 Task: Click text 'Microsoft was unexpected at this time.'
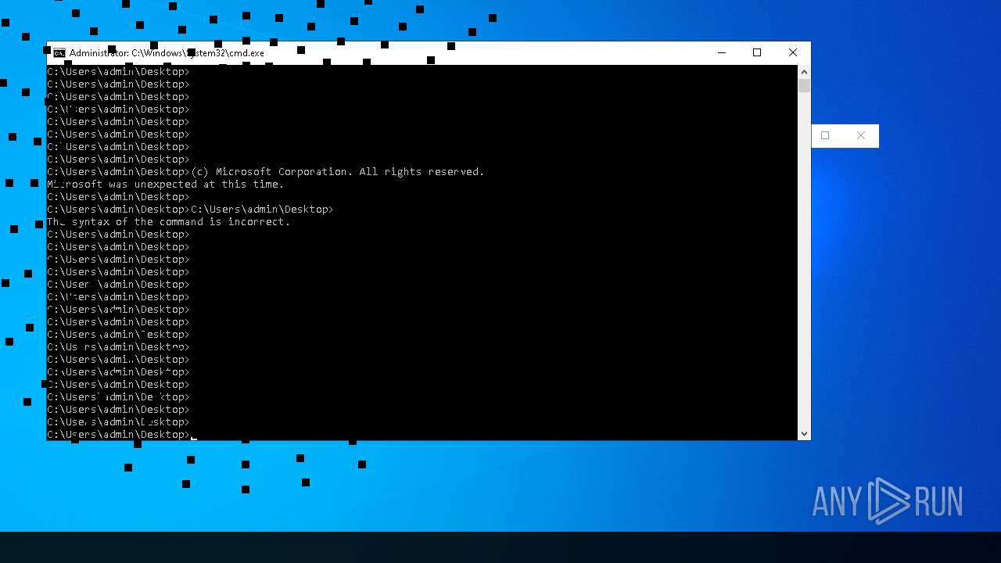point(166,185)
